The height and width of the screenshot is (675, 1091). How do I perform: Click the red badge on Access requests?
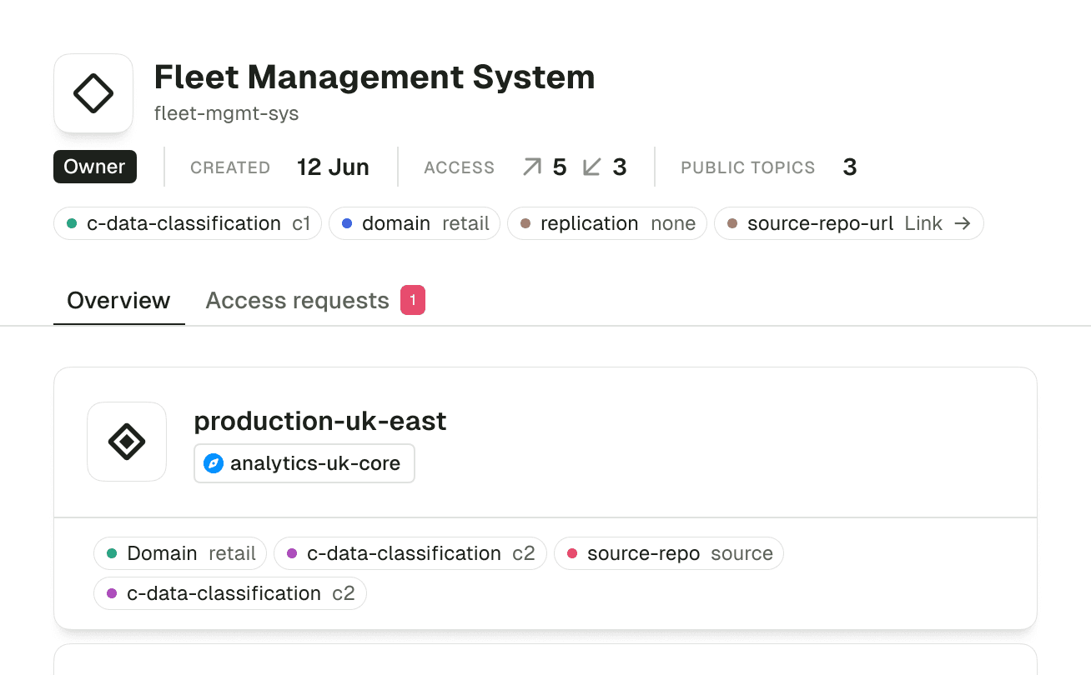click(413, 300)
